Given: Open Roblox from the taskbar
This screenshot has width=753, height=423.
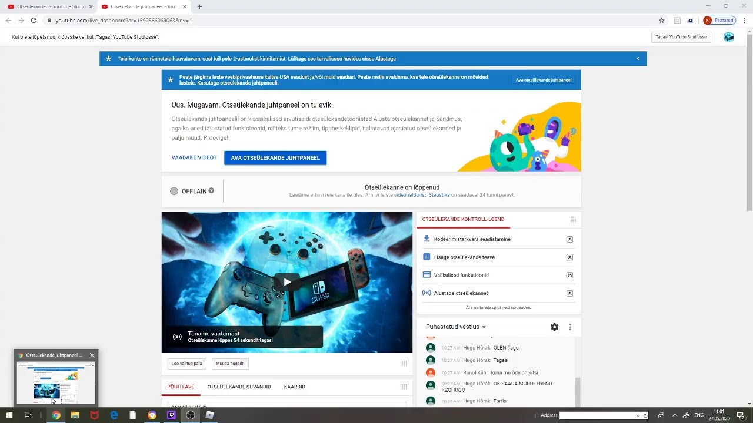Looking at the screenshot, I should (210, 415).
